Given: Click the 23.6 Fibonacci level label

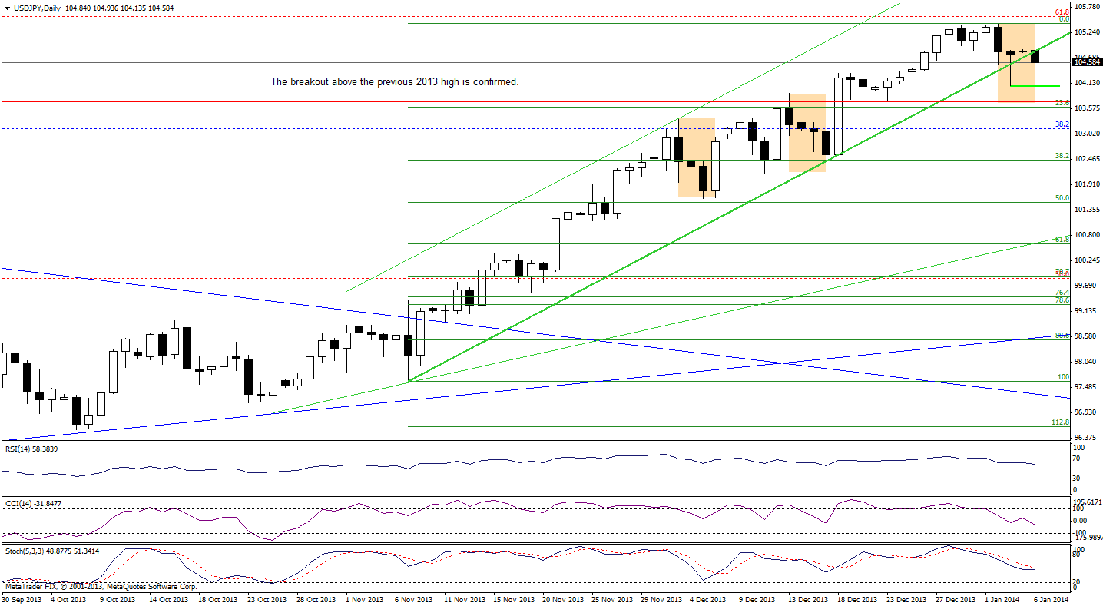Looking at the screenshot, I should [1062, 102].
